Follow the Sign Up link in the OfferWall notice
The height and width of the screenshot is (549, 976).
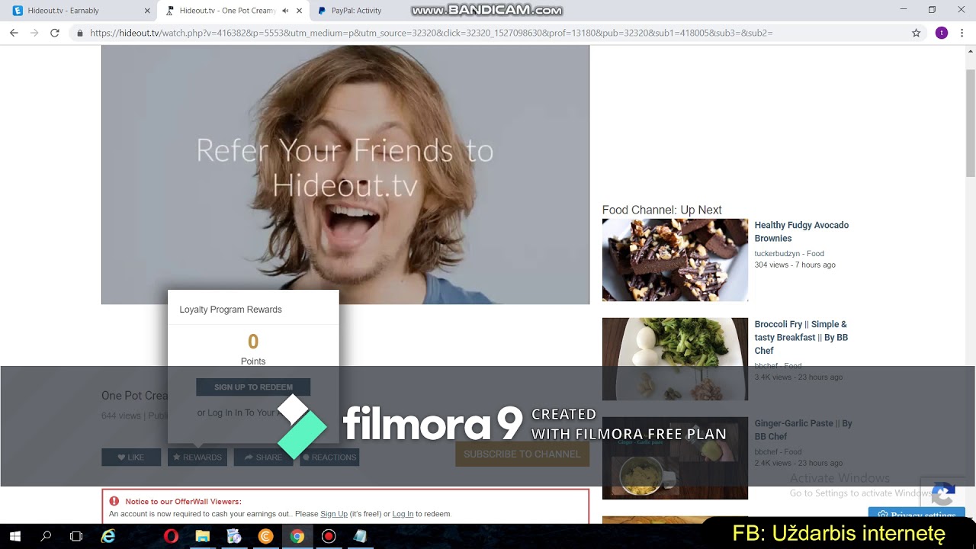coord(334,514)
